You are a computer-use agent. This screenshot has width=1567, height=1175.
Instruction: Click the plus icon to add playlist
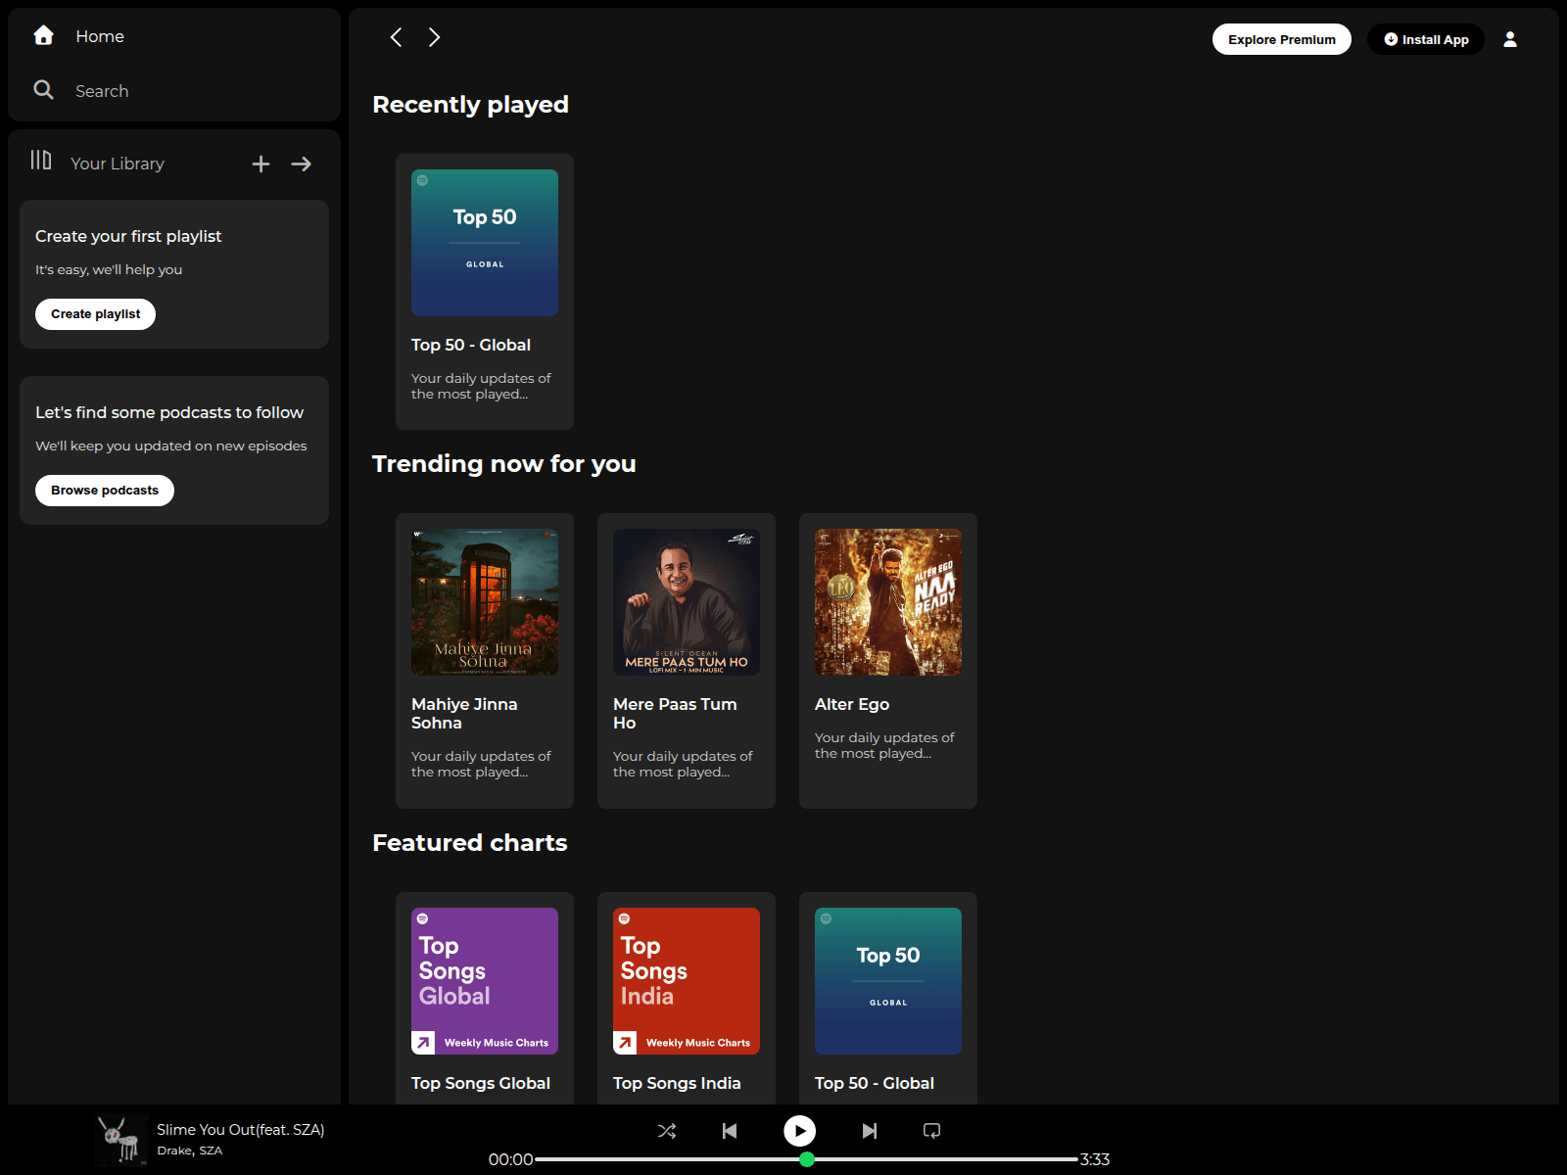tap(261, 164)
